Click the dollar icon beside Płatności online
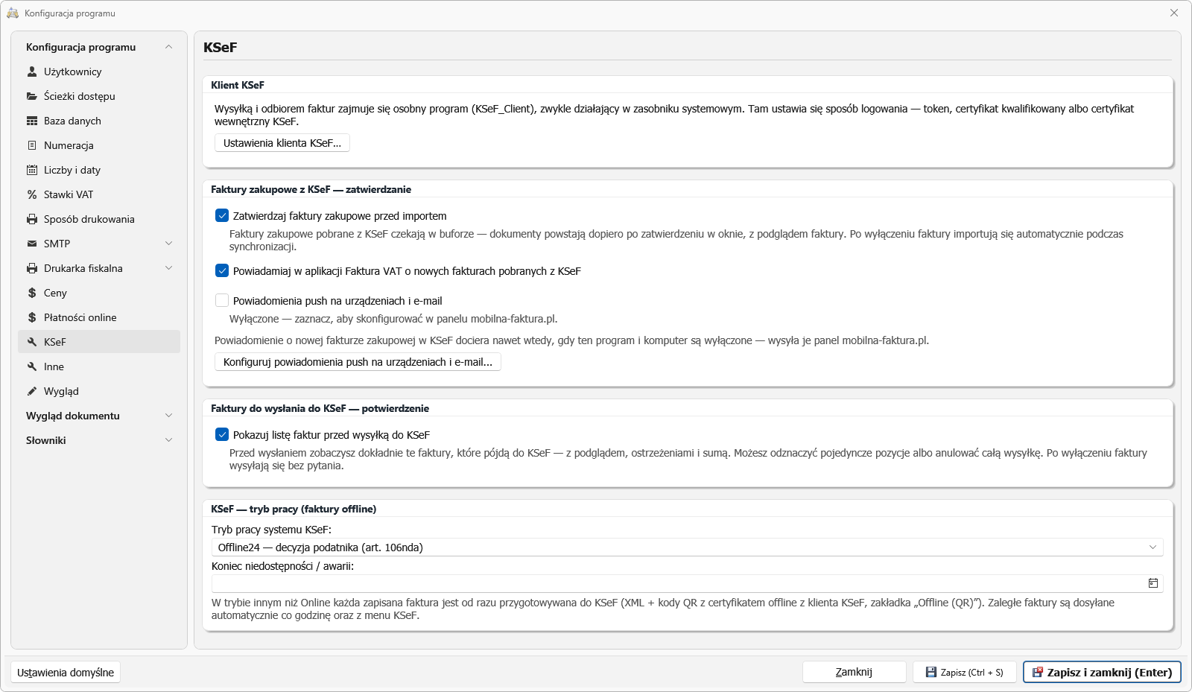1192x692 pixels. (x=32, y=317)
